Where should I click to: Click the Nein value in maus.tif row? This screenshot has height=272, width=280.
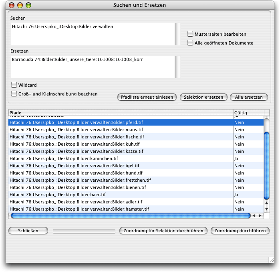(x=239, y=130)
